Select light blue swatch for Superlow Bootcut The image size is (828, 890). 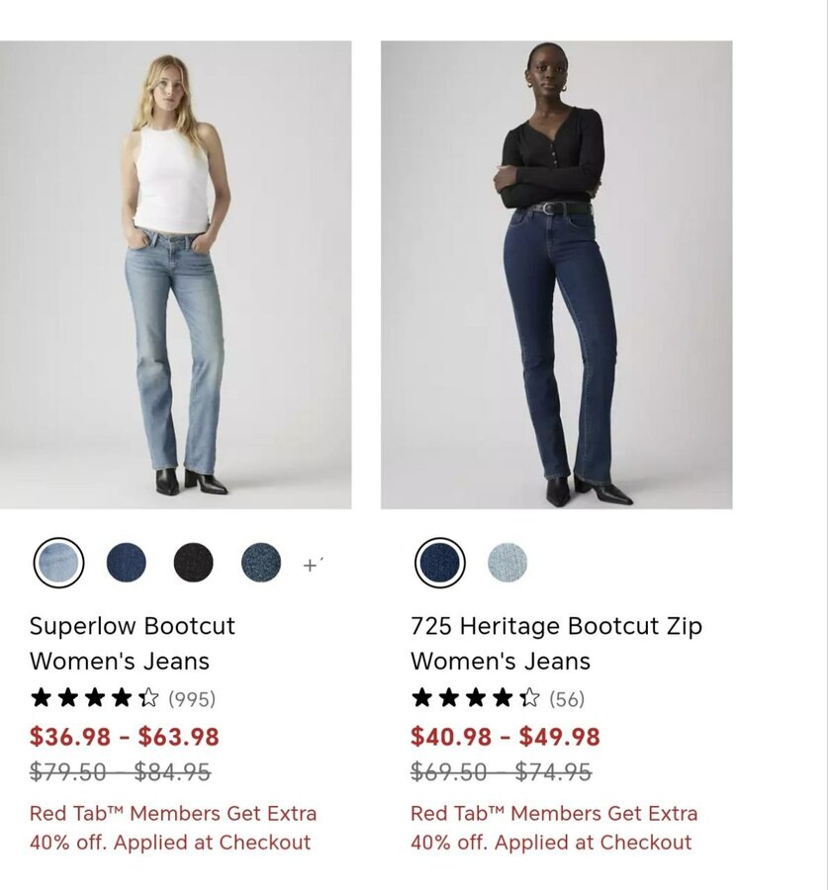(x=58, y=563)
